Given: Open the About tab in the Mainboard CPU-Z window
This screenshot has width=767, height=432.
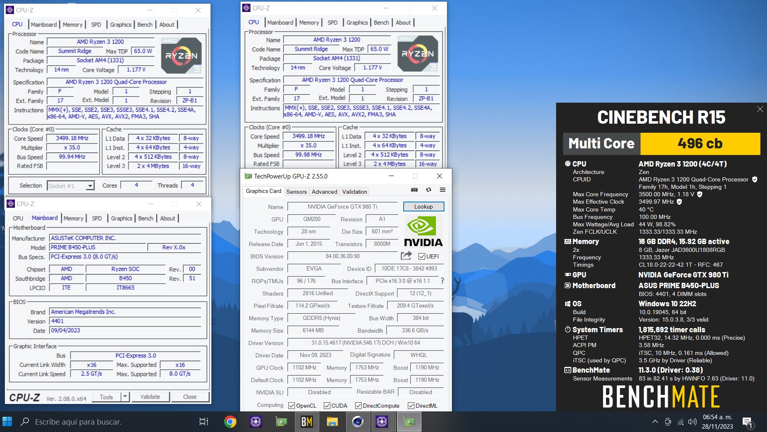Looking at the screenshot, I should coord(168,218).
